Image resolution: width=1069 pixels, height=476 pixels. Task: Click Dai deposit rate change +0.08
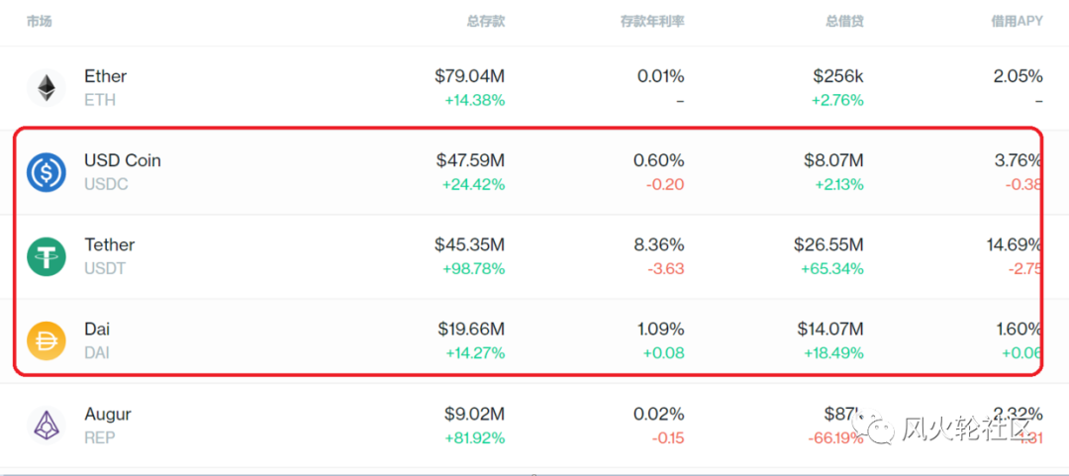point(666,353)
